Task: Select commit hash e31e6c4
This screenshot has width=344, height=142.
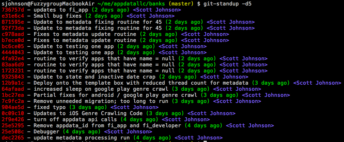Action: pyautogui.click(x=13, y=16)
